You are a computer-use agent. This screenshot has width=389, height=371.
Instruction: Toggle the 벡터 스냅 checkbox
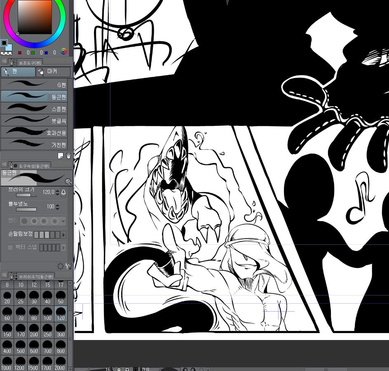(10, 248)
